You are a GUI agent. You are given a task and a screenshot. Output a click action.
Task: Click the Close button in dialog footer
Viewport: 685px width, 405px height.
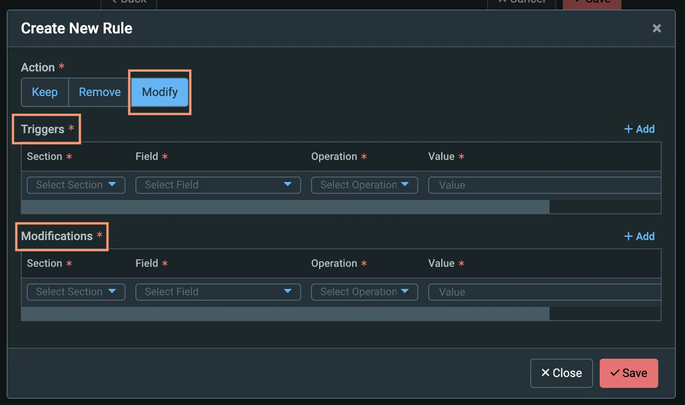point(561,373)
